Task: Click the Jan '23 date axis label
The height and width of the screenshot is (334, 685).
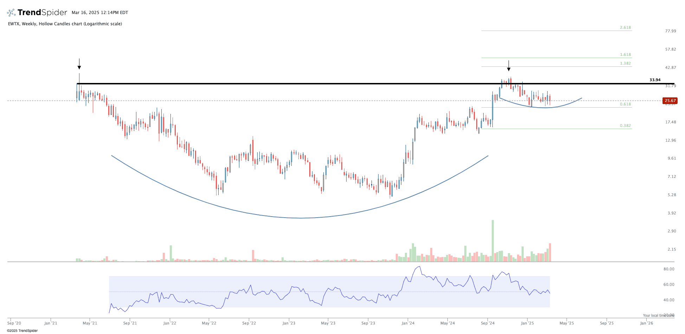Action: pyautogui.click(x=289, y=323)
